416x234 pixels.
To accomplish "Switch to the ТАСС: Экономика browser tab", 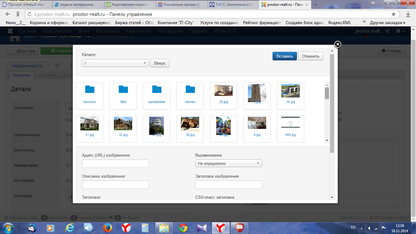I will coord(233,5).
